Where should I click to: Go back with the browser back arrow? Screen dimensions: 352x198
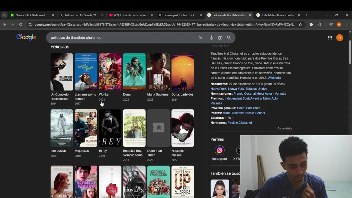tap(5, 24)
